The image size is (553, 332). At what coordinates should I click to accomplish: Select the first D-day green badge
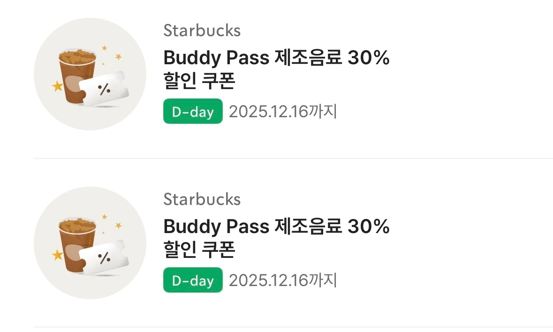193,112
